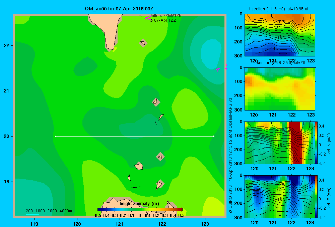335x227 pixels.
Task: Click the '2000' bathymetry scale label
Action: click(x=52, y=211)
